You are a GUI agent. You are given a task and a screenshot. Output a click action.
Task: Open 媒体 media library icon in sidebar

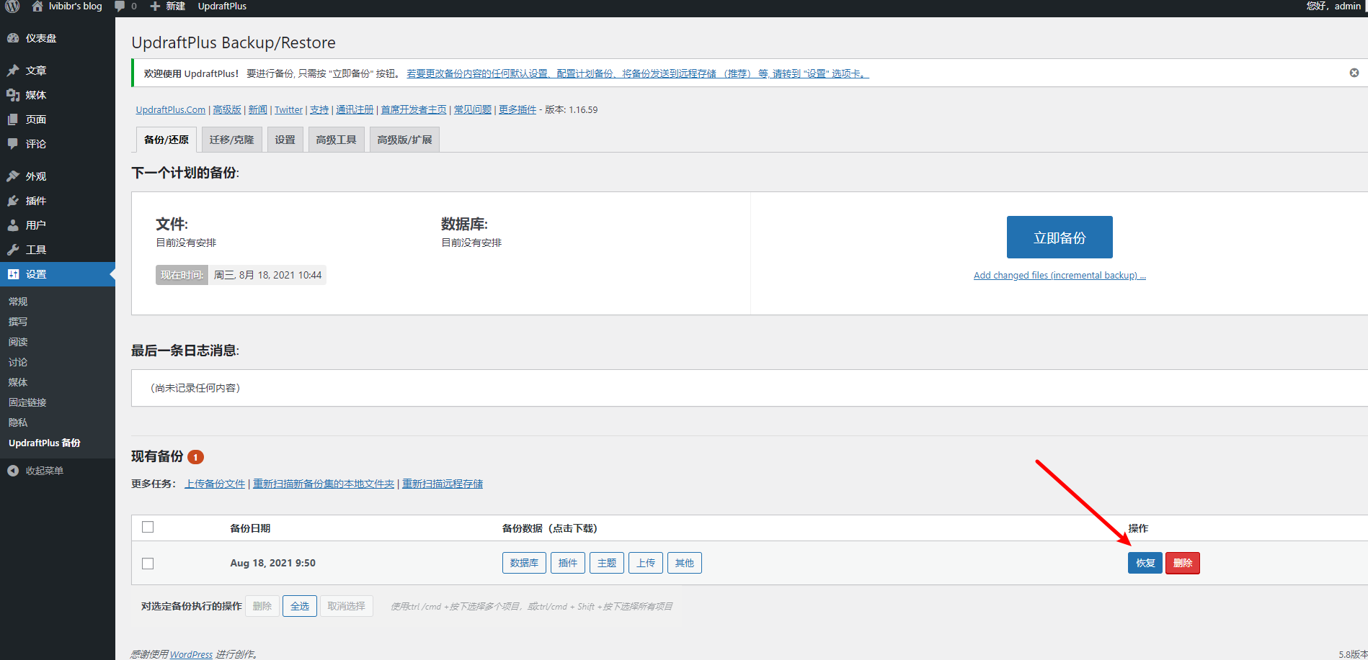13,95
